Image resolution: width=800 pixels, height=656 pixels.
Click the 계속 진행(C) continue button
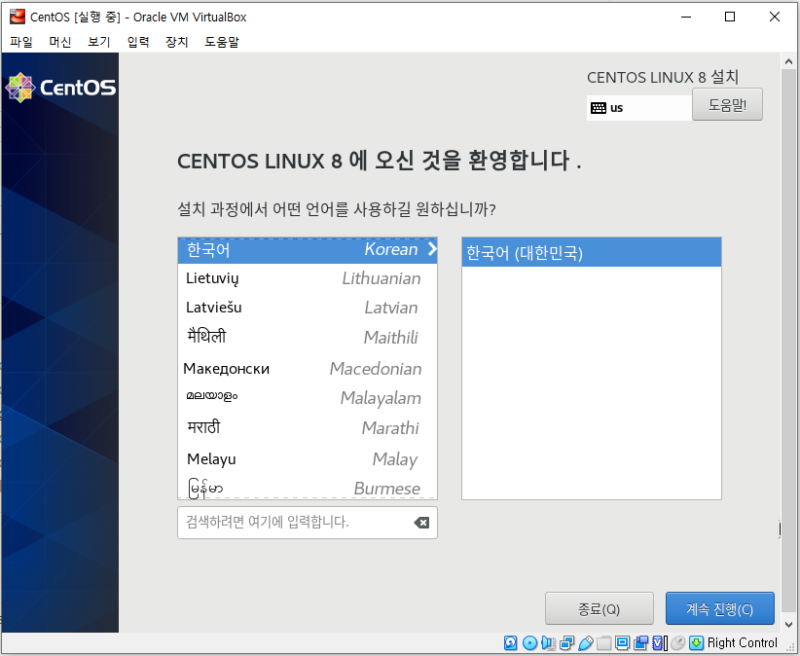click(x=719, y=608)
